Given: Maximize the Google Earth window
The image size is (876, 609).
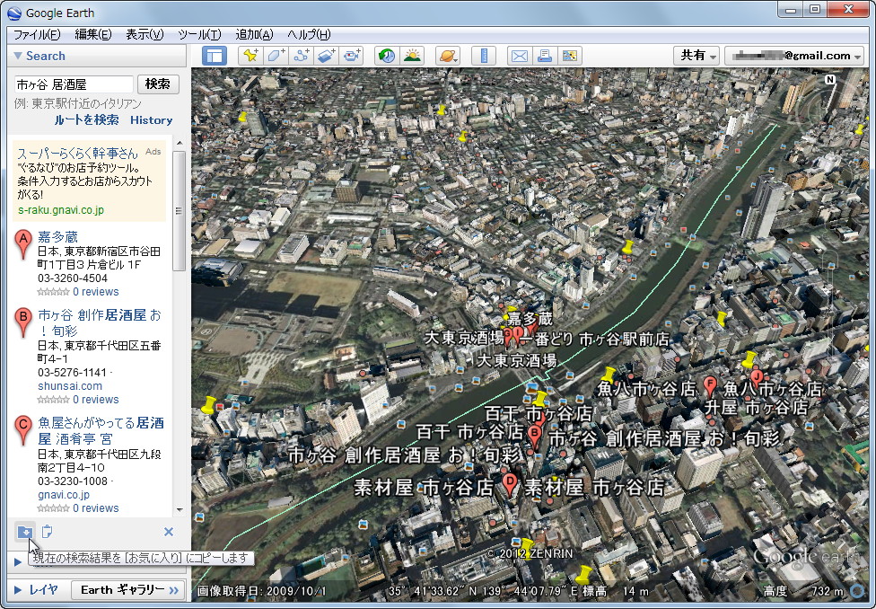Looking at the screenshot, I should point(816,10).
